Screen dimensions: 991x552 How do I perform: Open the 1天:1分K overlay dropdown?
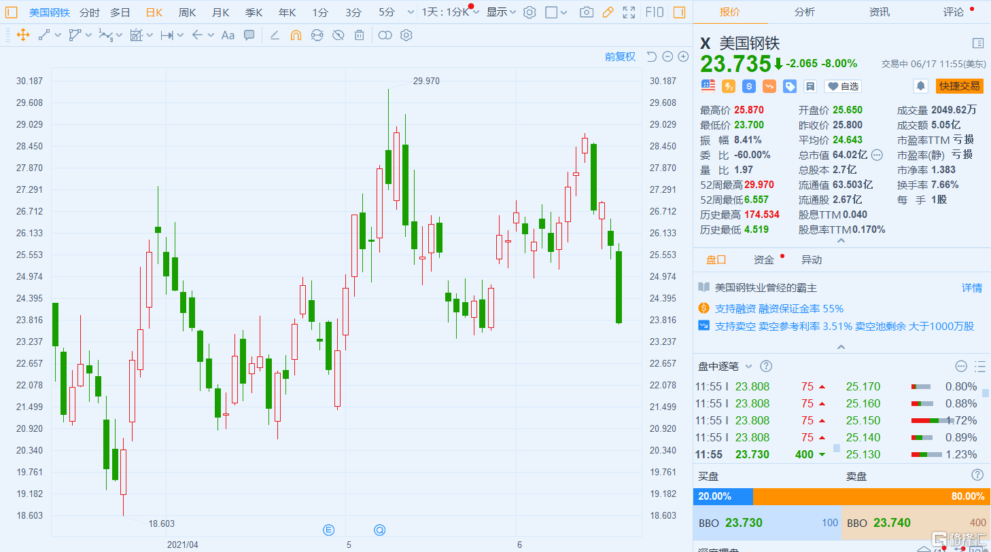tap(450, 12)
